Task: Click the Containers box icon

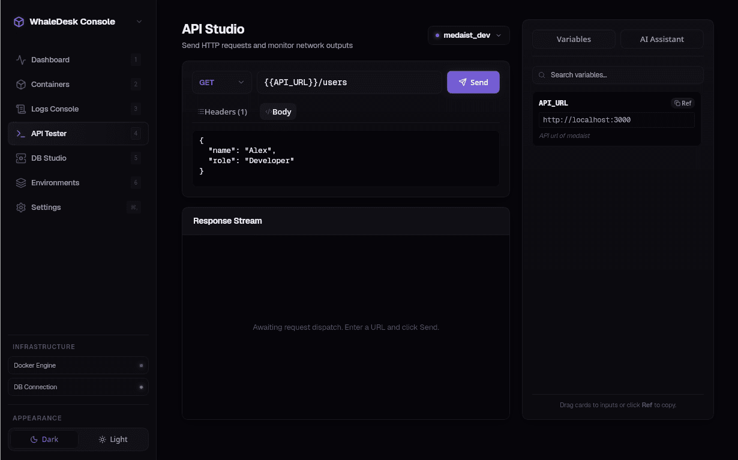Action: (x=21, y=85)
